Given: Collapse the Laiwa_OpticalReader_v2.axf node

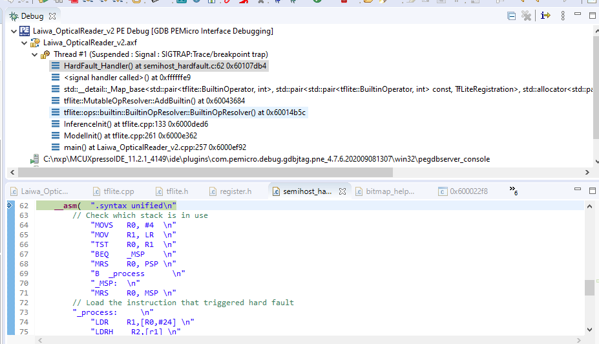Looking at the screenshot, I should pos(24,43).
